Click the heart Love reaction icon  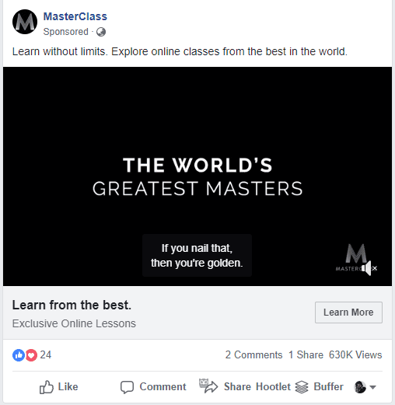[31, 354]
